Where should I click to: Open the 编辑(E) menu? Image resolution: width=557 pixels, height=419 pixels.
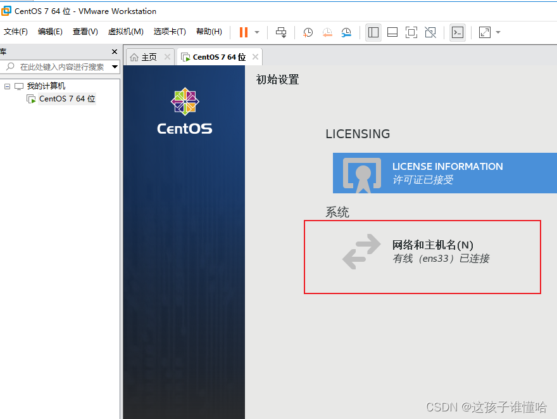click(50, 32)
